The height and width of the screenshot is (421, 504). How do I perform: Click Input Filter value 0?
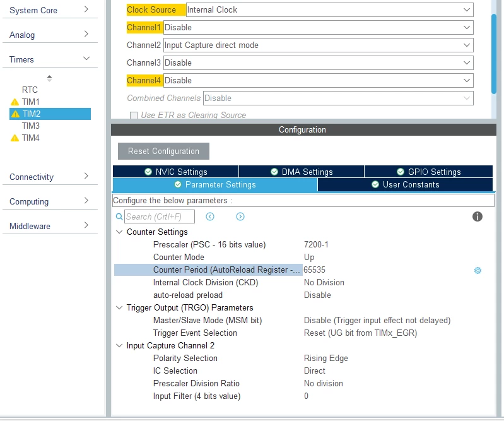coord(306,396)
